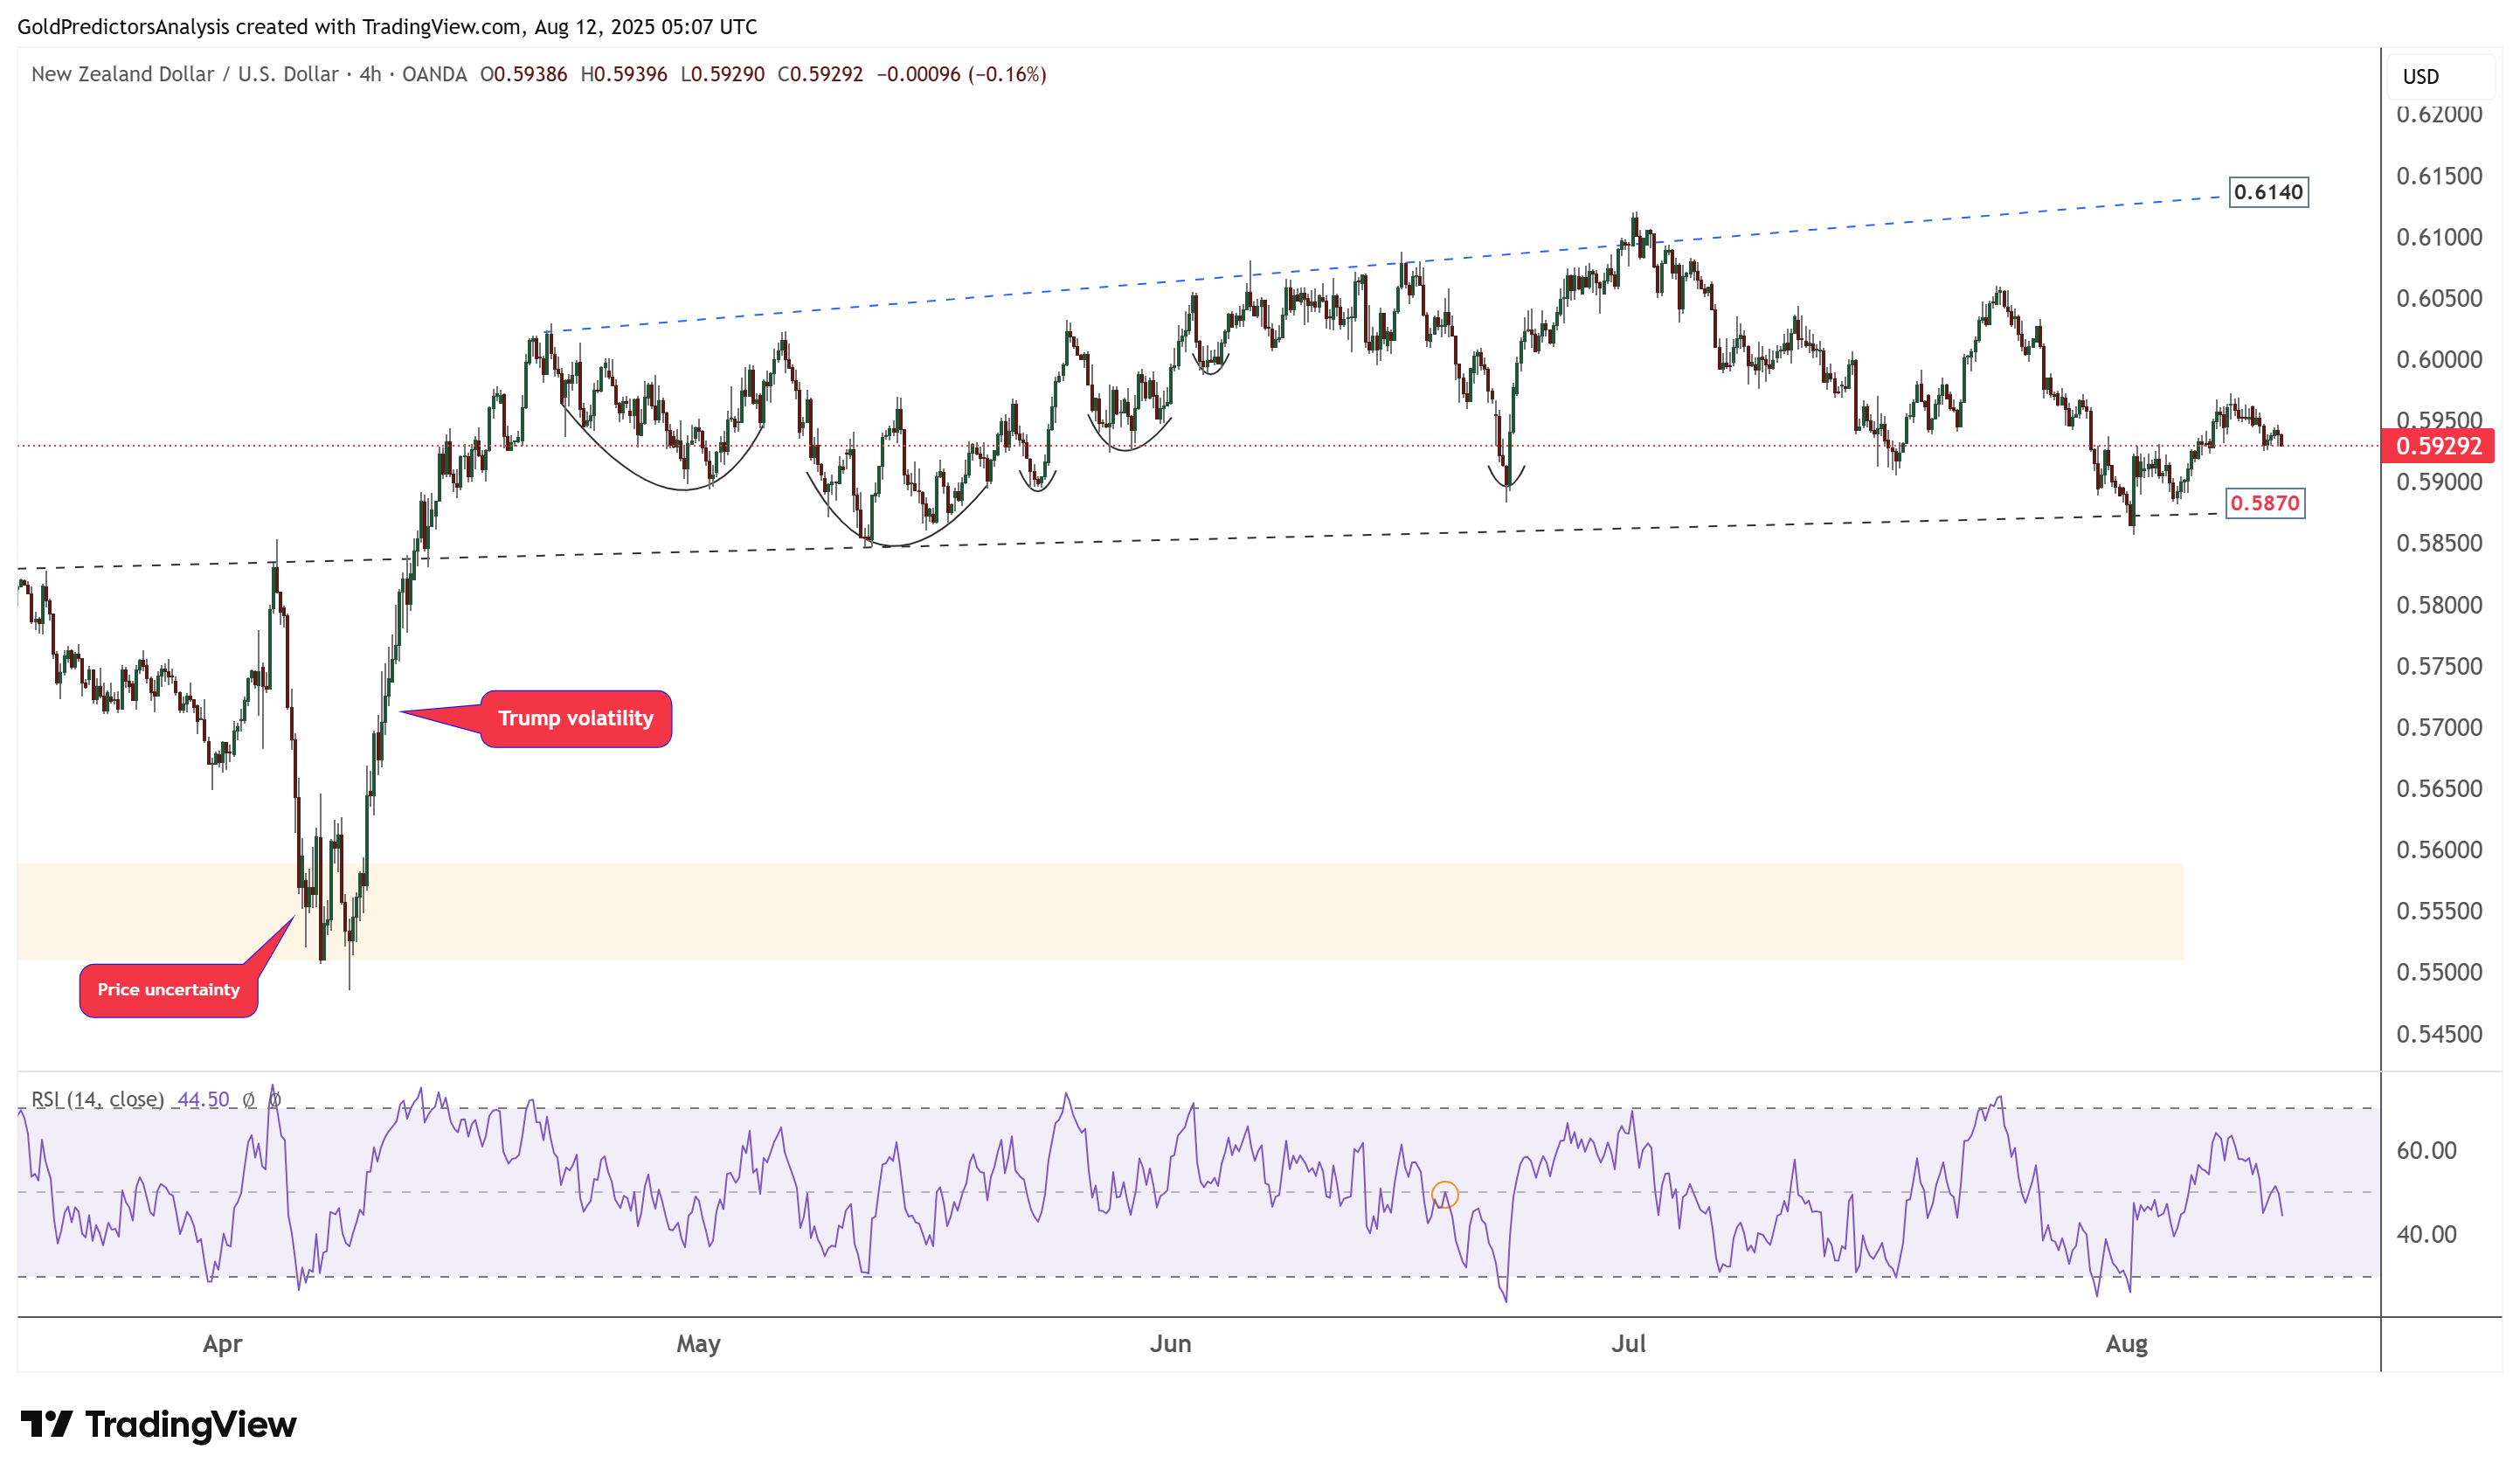Click the high value H0.59396 in header

pos(623,74)
